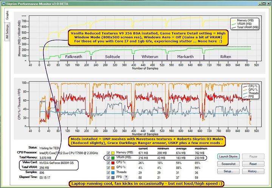This screenshot has height=188, width=272.
Task: Click the yellow Memory color swatch
Action: point(113,153)
